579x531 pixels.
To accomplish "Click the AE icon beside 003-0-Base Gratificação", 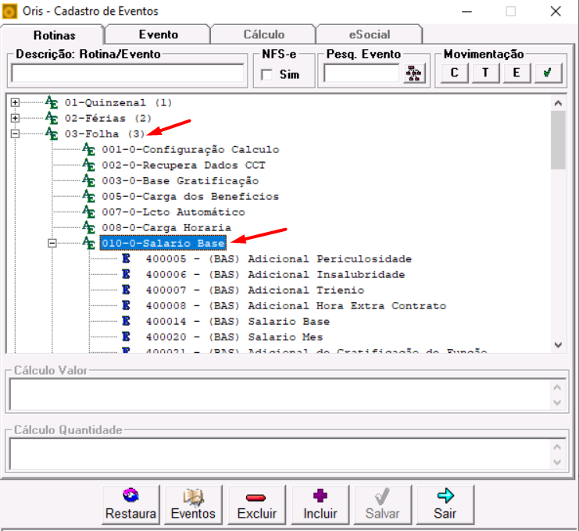I will [88, 180].
